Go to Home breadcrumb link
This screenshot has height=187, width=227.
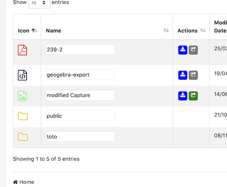pyautogui.click(x=27, y=182)
